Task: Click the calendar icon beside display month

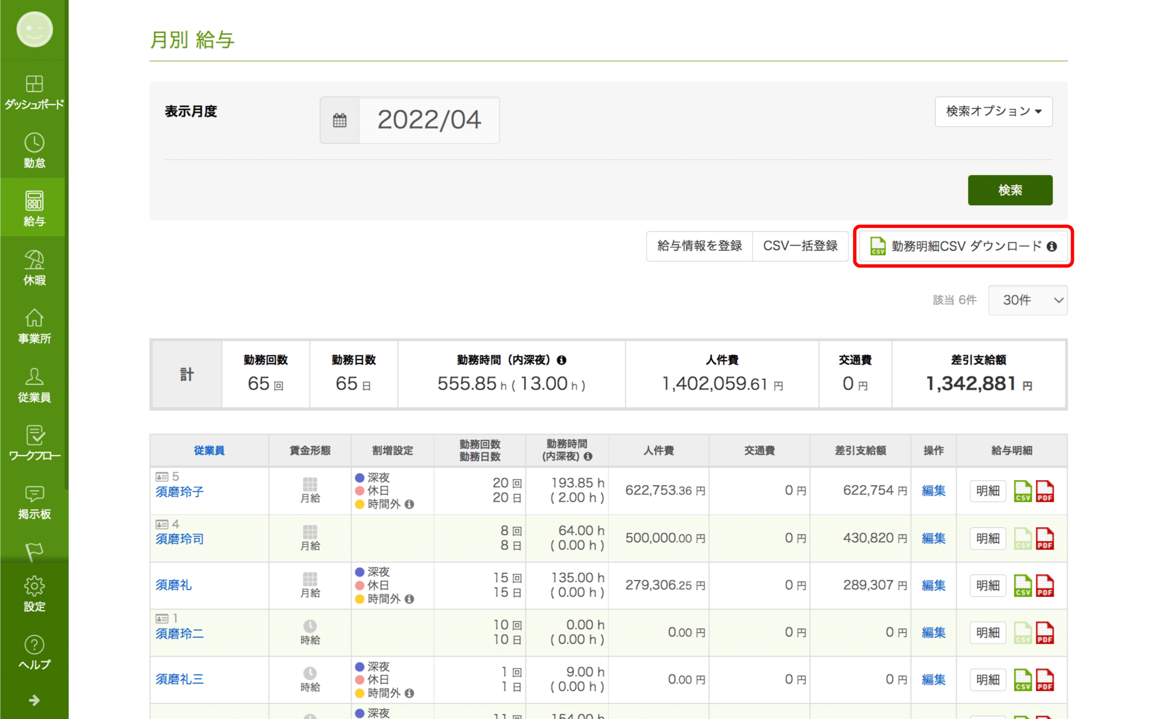Action: pos(340,120)
